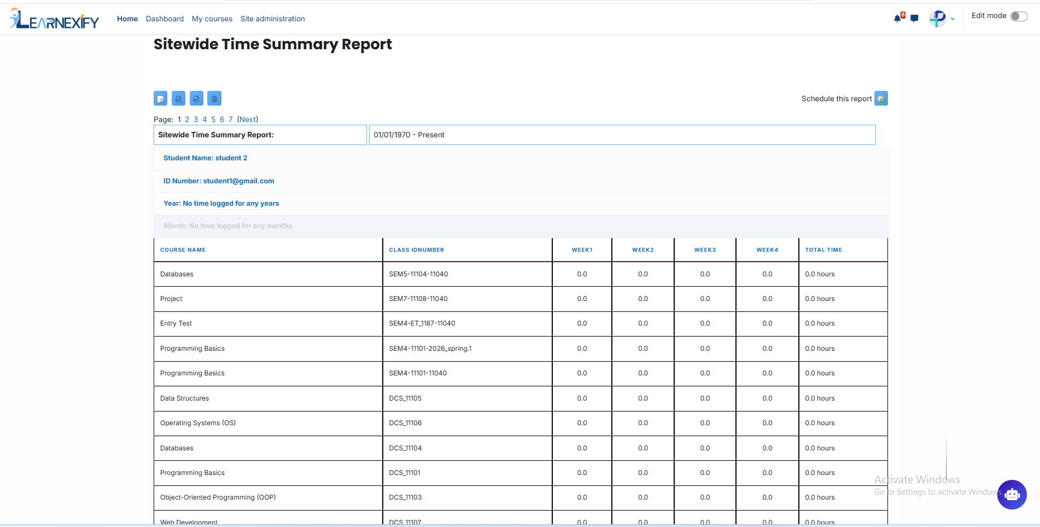
Task: Click the Learnexify logo
Action: [54, 19]
